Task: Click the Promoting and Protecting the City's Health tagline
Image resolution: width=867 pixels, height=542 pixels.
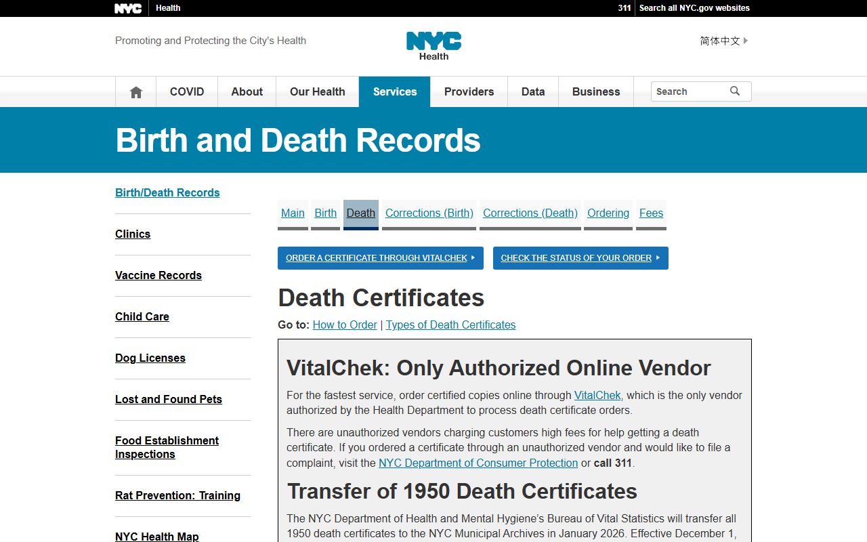Action: pyautogui.click(x=211, y=41)
